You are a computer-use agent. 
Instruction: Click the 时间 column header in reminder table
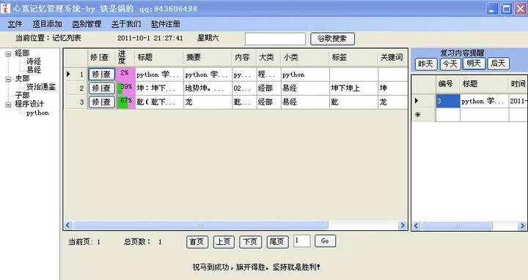[518, 84]
